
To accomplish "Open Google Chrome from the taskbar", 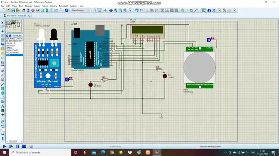I will (112, 153).
